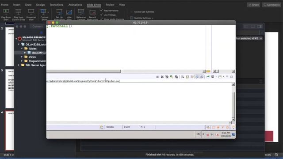Open the Slide Show ribbon tab
The width and height of the screenshot is (283, 159).
pos(94,5)
